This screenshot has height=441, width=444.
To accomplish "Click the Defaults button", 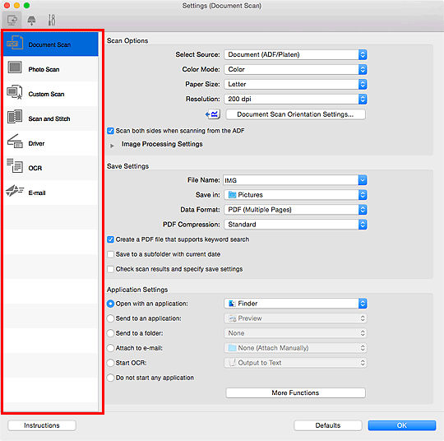I will (x=328, y=425).
